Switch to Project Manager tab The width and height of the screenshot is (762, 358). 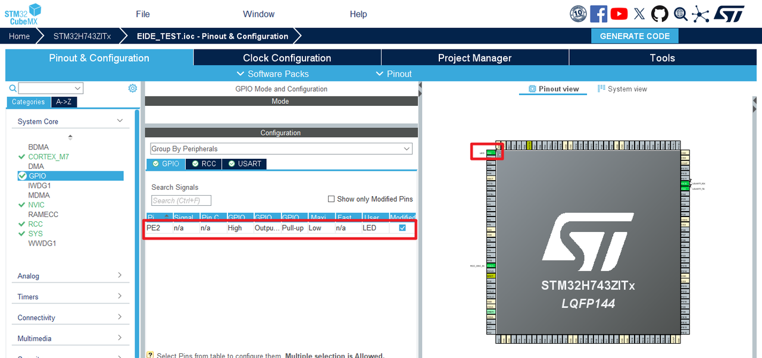tap(475, 58)
